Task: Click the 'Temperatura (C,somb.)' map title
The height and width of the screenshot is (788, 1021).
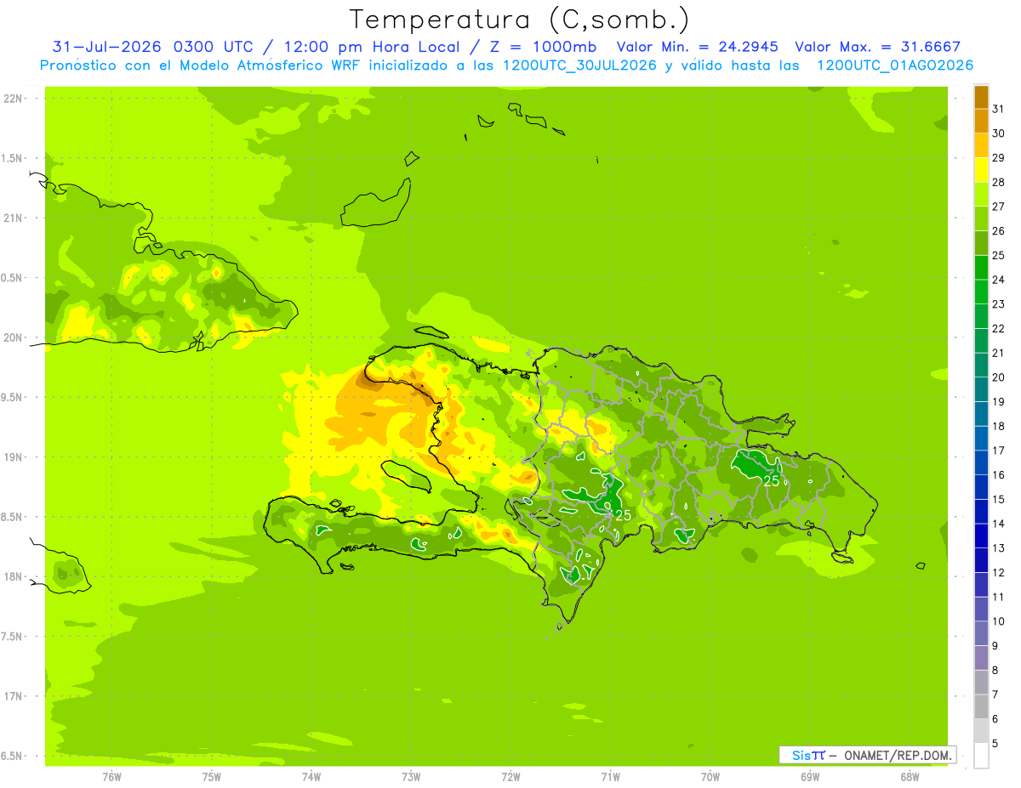Action: [519, 20]
